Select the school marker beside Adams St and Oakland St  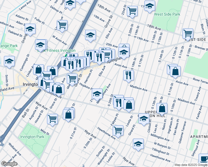[x=30, y=29]
